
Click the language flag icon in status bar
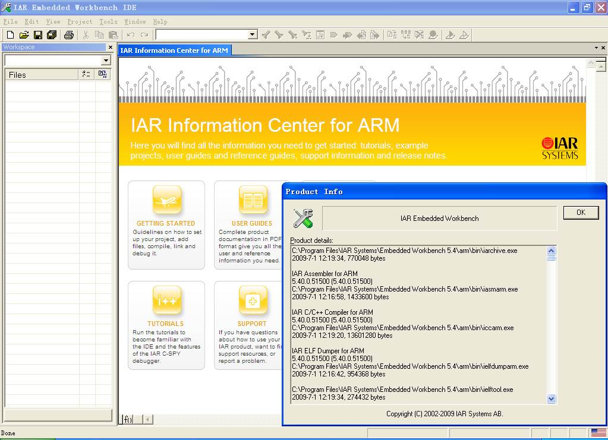pos(598,433)
